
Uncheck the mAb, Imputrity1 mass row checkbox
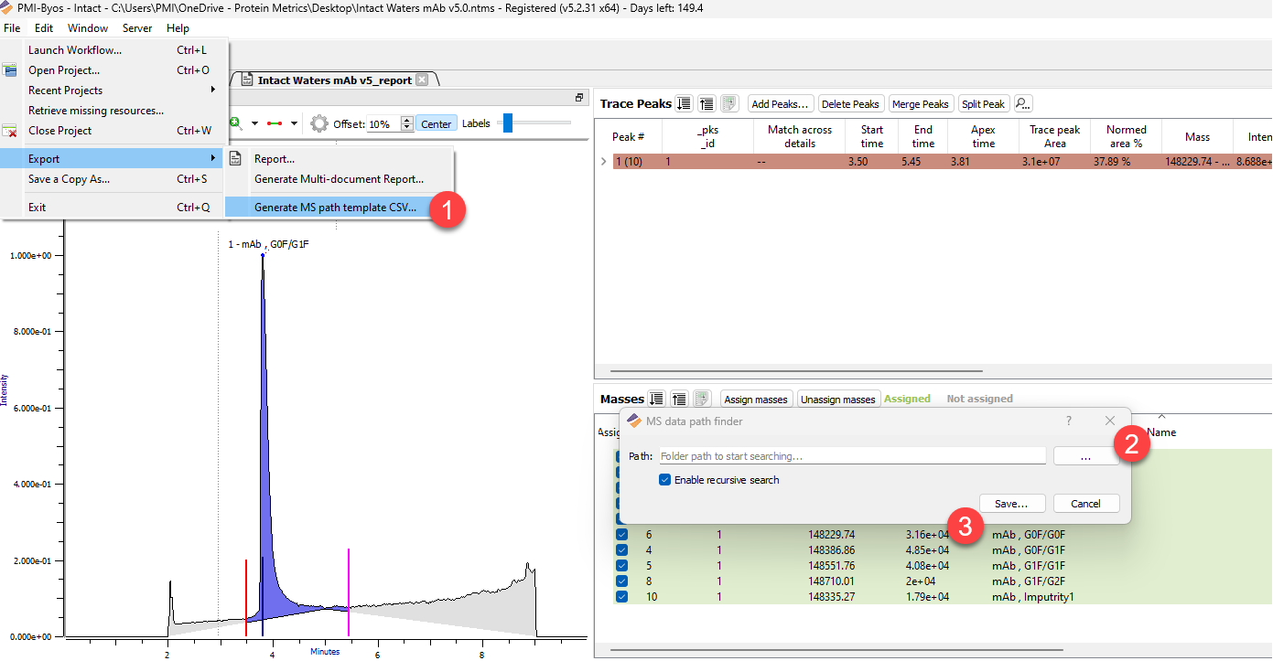tap(622, 597)
